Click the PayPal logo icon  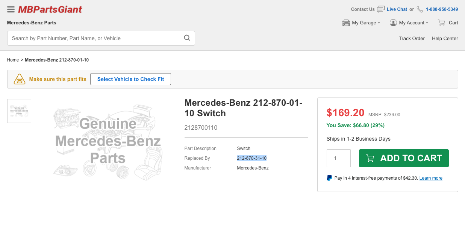[329, 178]
